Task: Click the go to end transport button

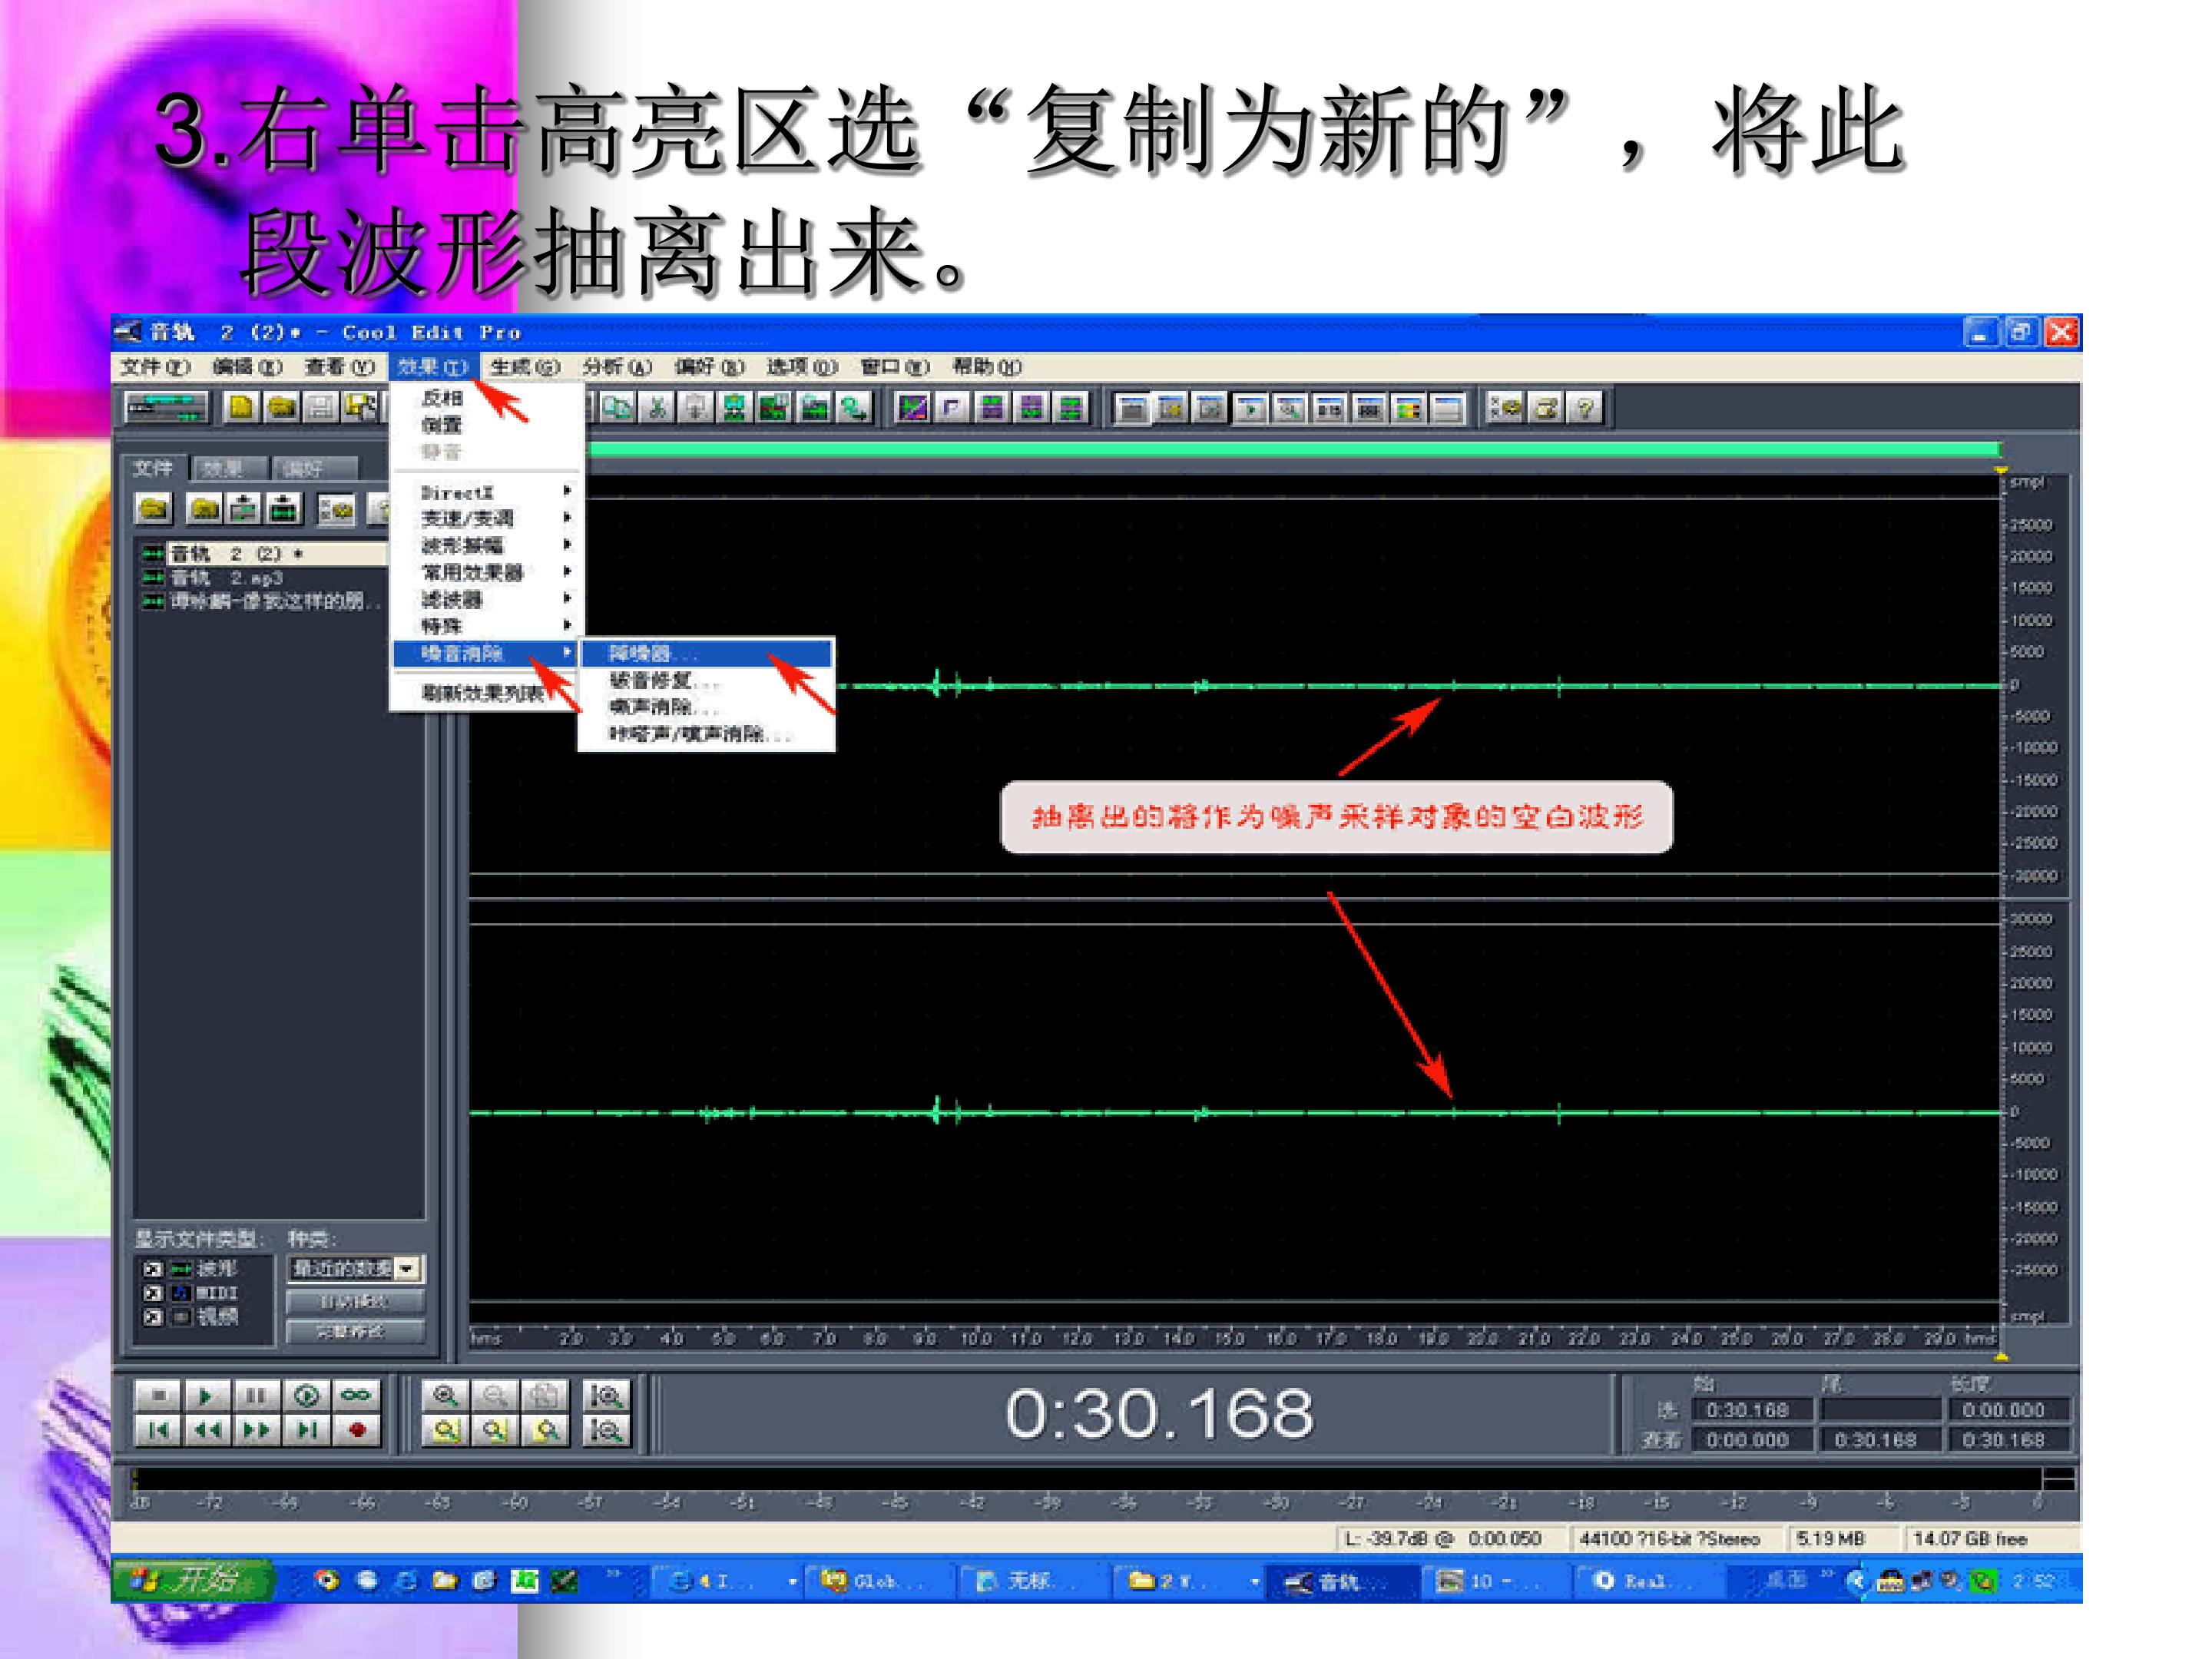Action: 306,1431
